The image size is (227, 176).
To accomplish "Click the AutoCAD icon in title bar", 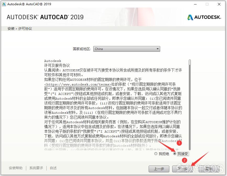I will coord(4,4).
